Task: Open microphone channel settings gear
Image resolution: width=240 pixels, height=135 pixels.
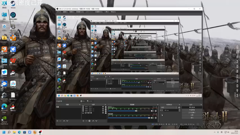Action: 156,111
